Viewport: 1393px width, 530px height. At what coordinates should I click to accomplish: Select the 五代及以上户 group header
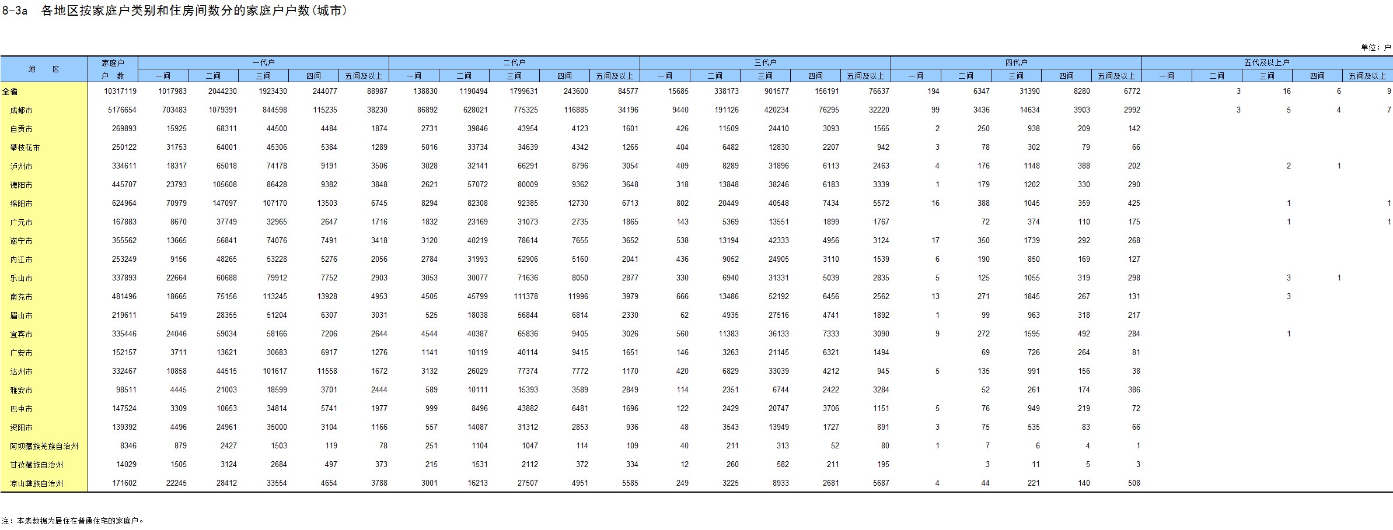(x=1267, y=62)
